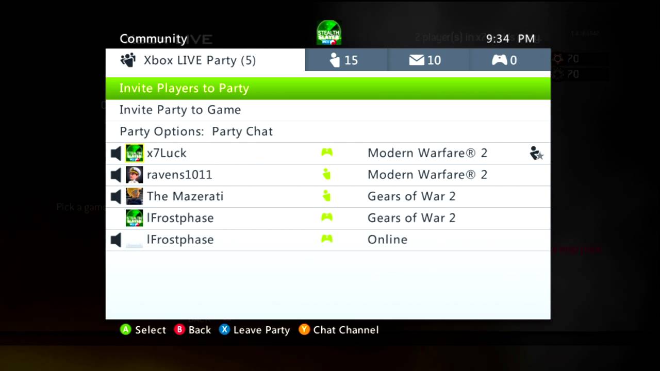This screenshot has width=660, height=371.
Task: Mute ravens1011 using the speaker icon
Action: (116, 175)
